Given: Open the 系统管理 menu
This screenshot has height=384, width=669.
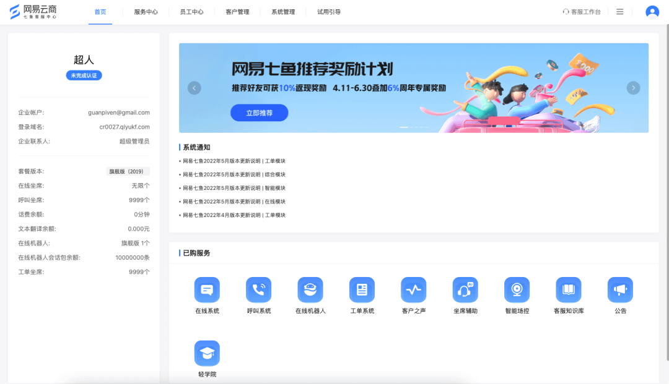Looking at the screenshot, I should pyautogui.click(x=283, y=12).
